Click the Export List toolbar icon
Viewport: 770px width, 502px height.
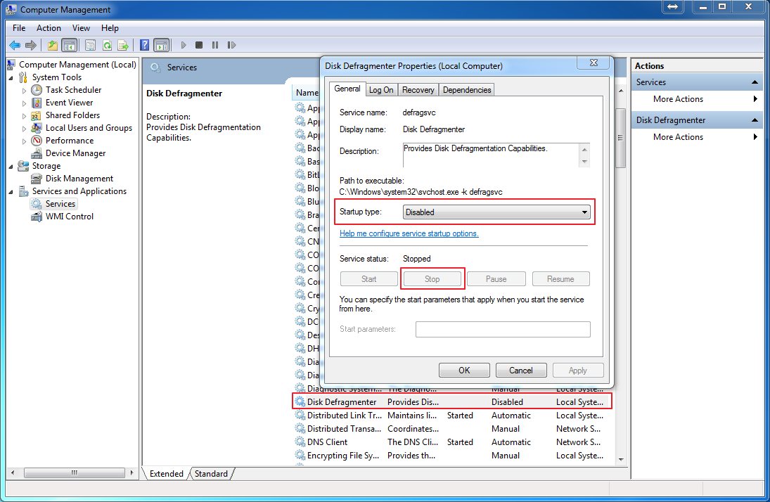[123, 45]
